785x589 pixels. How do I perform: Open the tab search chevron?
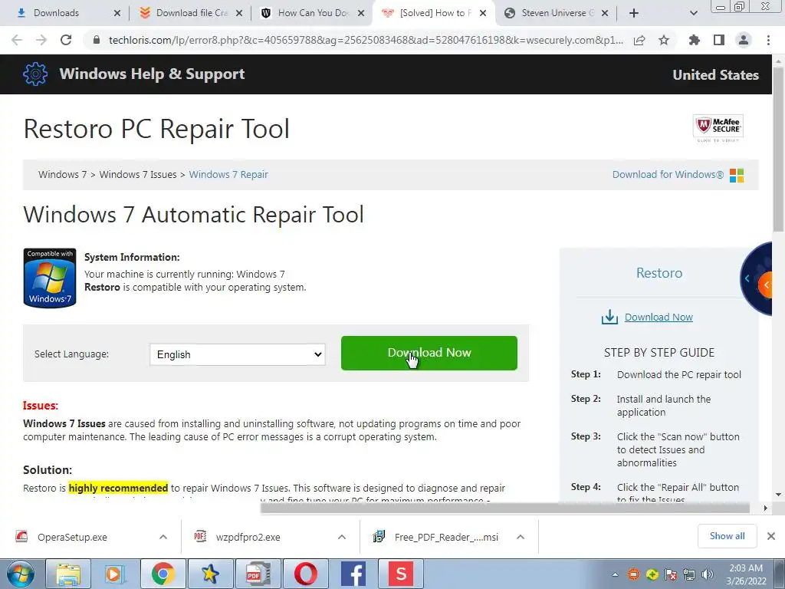click(693, 13)
